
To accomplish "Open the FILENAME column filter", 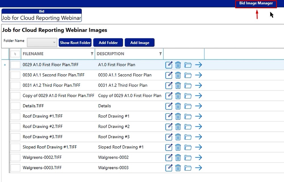I will (92, 54).
